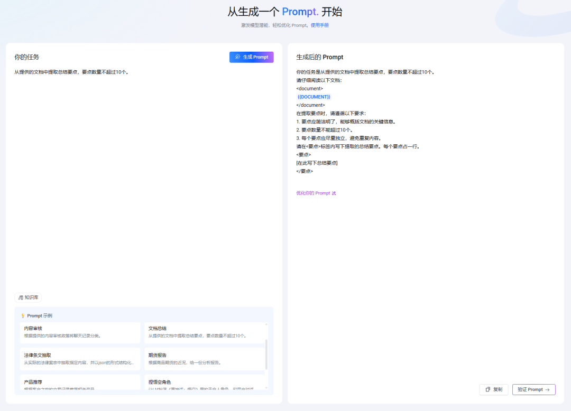The image size is (571, 411).
Task: Click the 复制 button
Action: (493, 389)
